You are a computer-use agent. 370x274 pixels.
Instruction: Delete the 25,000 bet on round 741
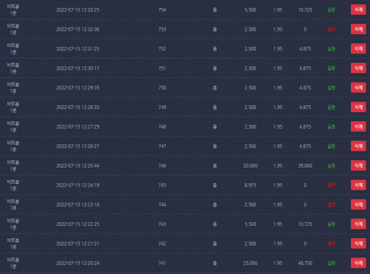tap(358, 263)
